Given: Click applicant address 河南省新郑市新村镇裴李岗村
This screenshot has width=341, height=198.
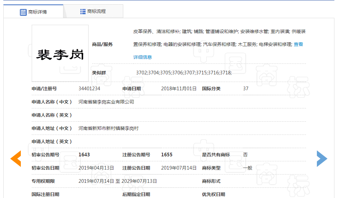Looking at the screenshot, I should pyautogui.click(x=108, y=128).
